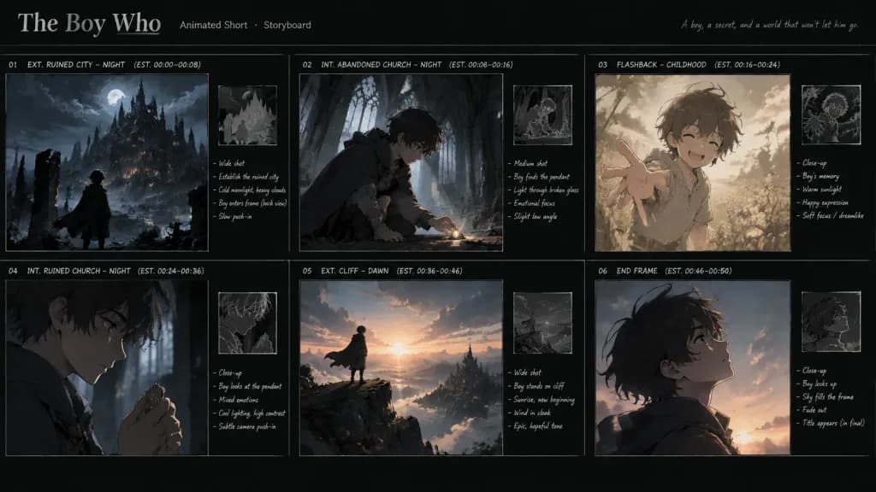
Task: Click the small sketch thumbnail for scene 02
Action: (542, 115)
